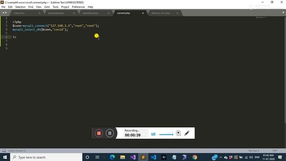The width and height of the screenshot is (286, 161).
Task: Open the cloud tray icon
Action: 226,157
